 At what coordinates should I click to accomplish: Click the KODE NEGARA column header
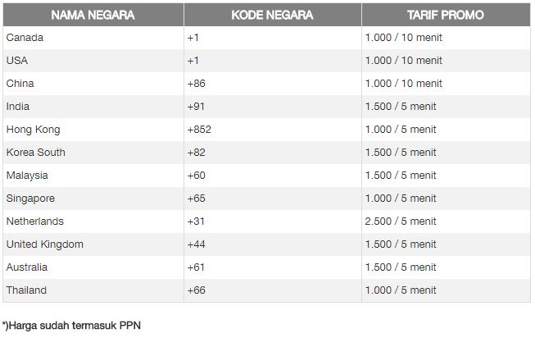click(272, 15)
